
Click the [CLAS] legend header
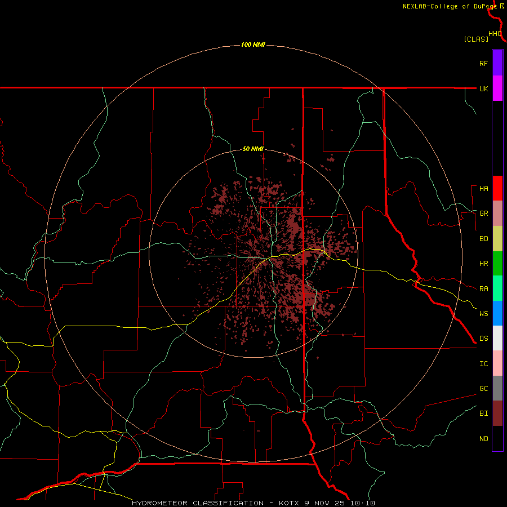coord(476,39)
